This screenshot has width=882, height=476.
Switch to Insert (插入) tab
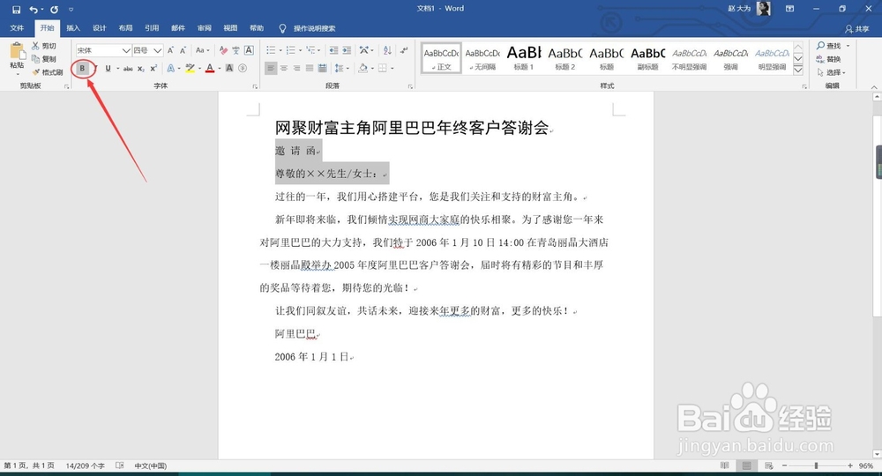click(x=73, y=28)
